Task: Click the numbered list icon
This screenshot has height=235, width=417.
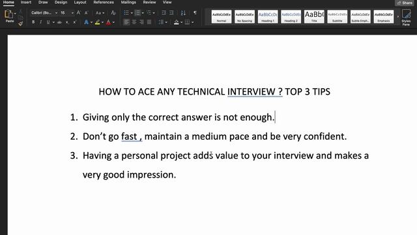Action: 137,13
